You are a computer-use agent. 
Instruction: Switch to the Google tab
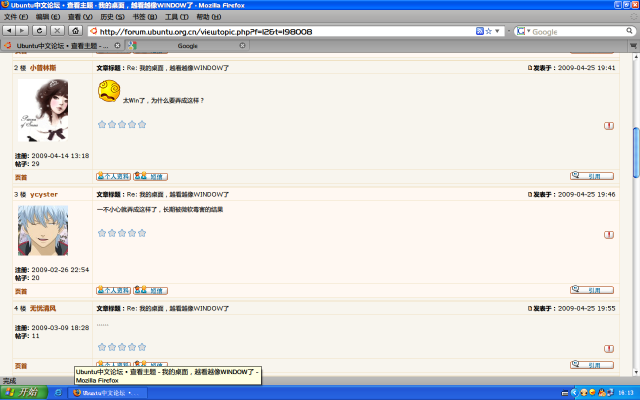point(187,45)
